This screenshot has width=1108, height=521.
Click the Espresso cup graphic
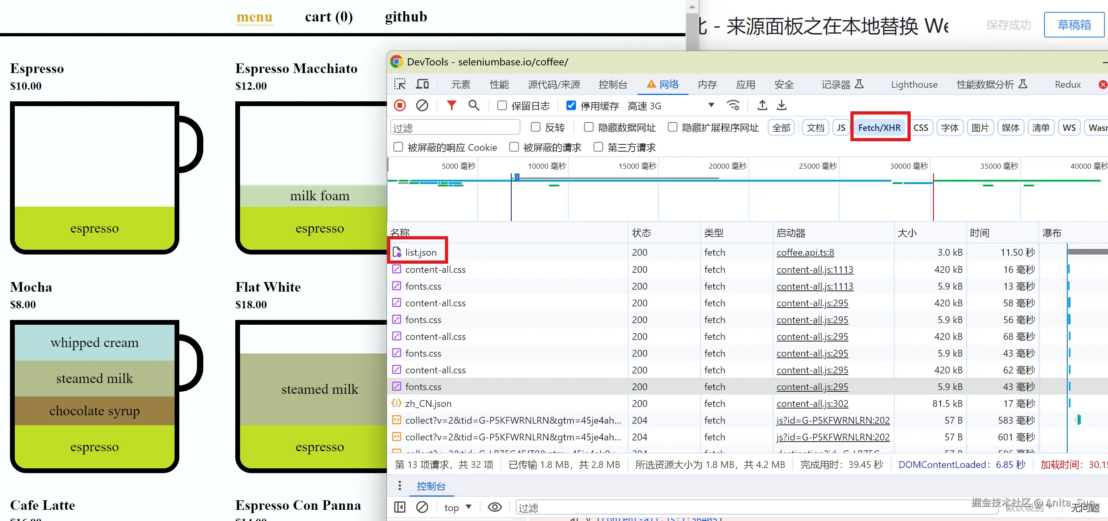pyautogui.click(x=106, y=178)
